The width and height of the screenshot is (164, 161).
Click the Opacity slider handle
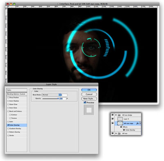58,98
